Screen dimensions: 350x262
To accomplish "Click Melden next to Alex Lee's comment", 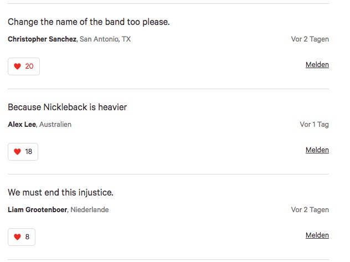I will pos(317,150).
